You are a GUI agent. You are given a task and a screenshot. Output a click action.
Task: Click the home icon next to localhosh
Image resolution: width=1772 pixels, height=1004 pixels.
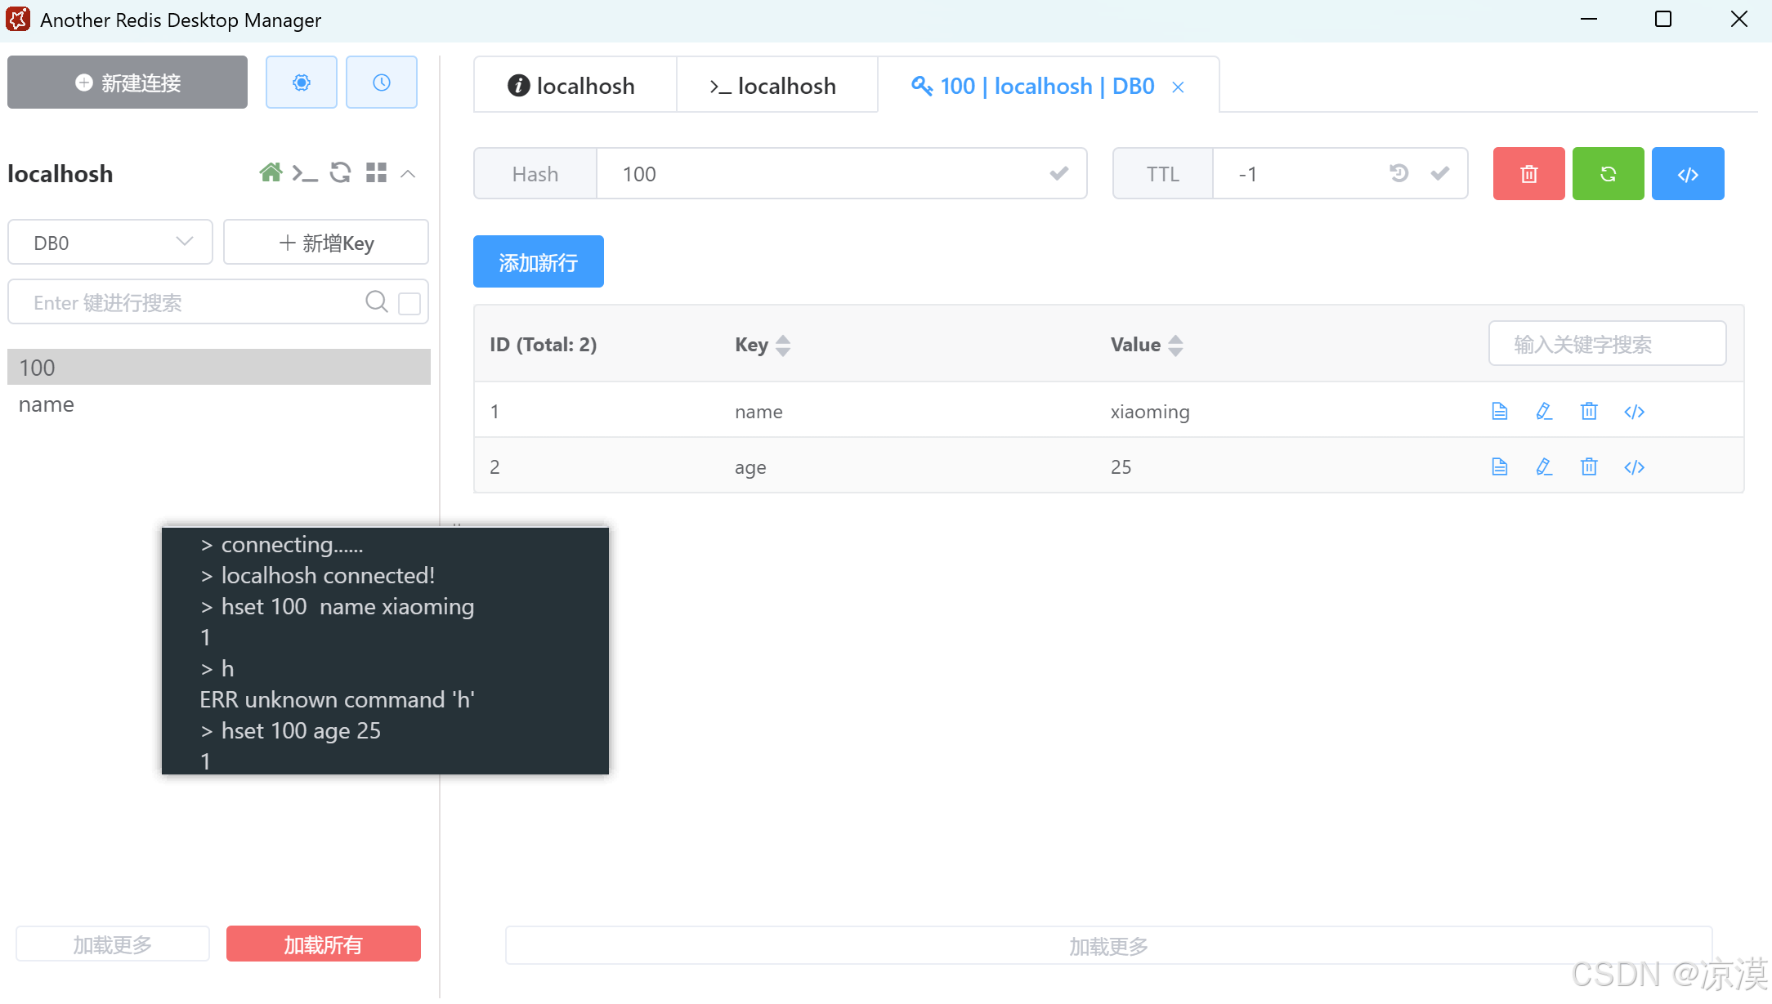[x=271, y=173]
